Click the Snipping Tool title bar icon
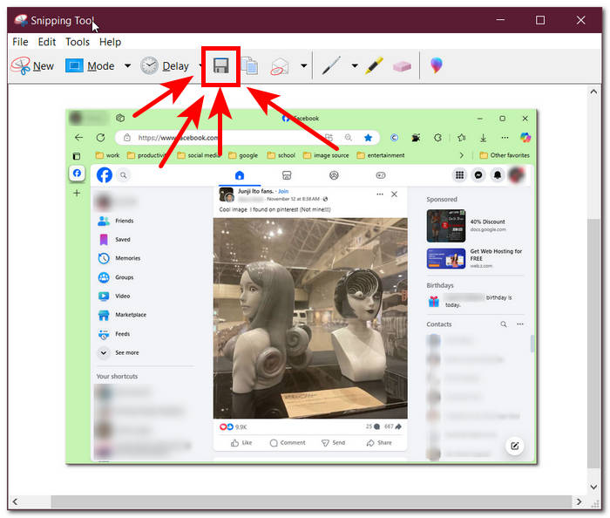This screenshot has width=610, height=518. tap(21, 20)
